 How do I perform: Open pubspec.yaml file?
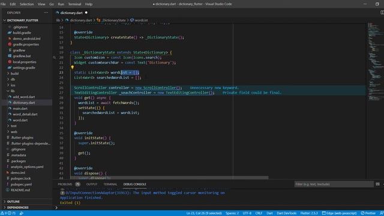pos(21,184)
